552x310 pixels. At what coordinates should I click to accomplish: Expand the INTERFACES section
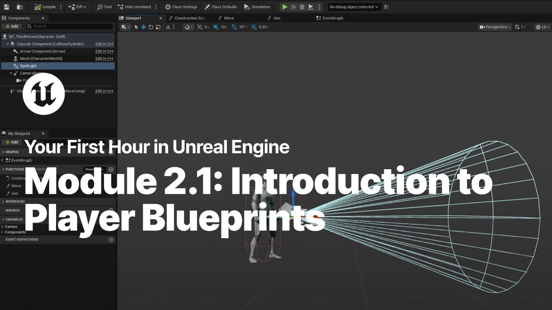tap(3, 201)
